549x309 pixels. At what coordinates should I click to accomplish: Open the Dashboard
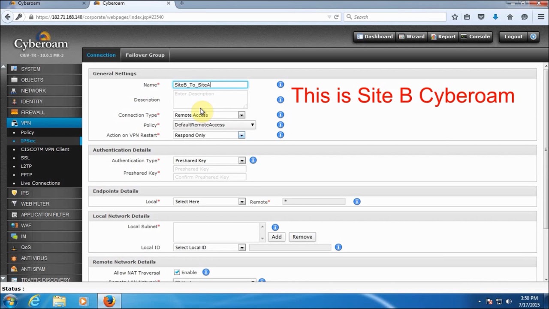point(374,36)
